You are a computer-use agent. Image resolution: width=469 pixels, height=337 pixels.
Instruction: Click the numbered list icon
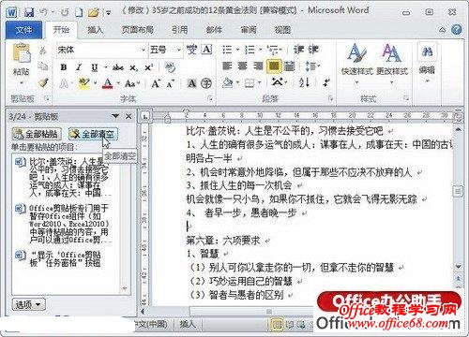(250, 50)
